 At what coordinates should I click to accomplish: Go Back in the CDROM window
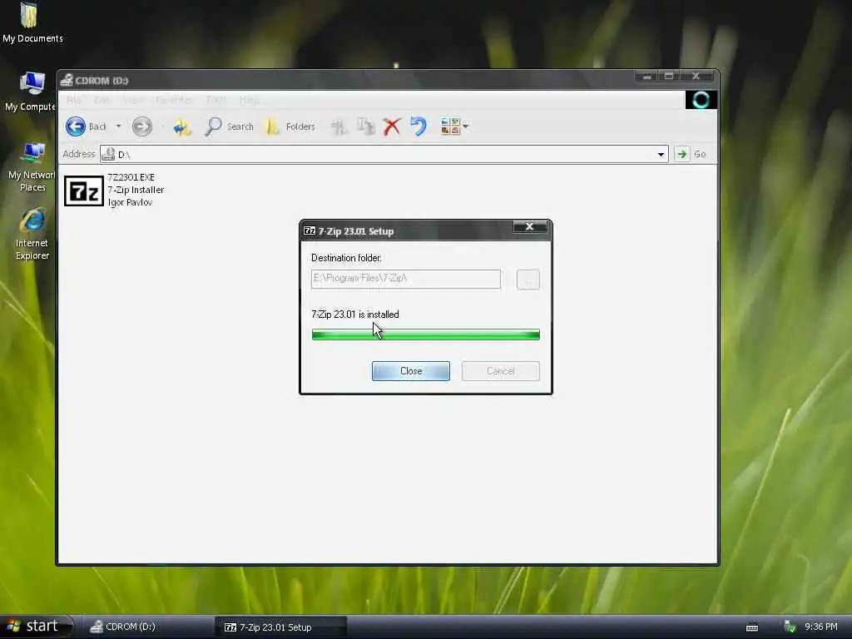[87, 126]
